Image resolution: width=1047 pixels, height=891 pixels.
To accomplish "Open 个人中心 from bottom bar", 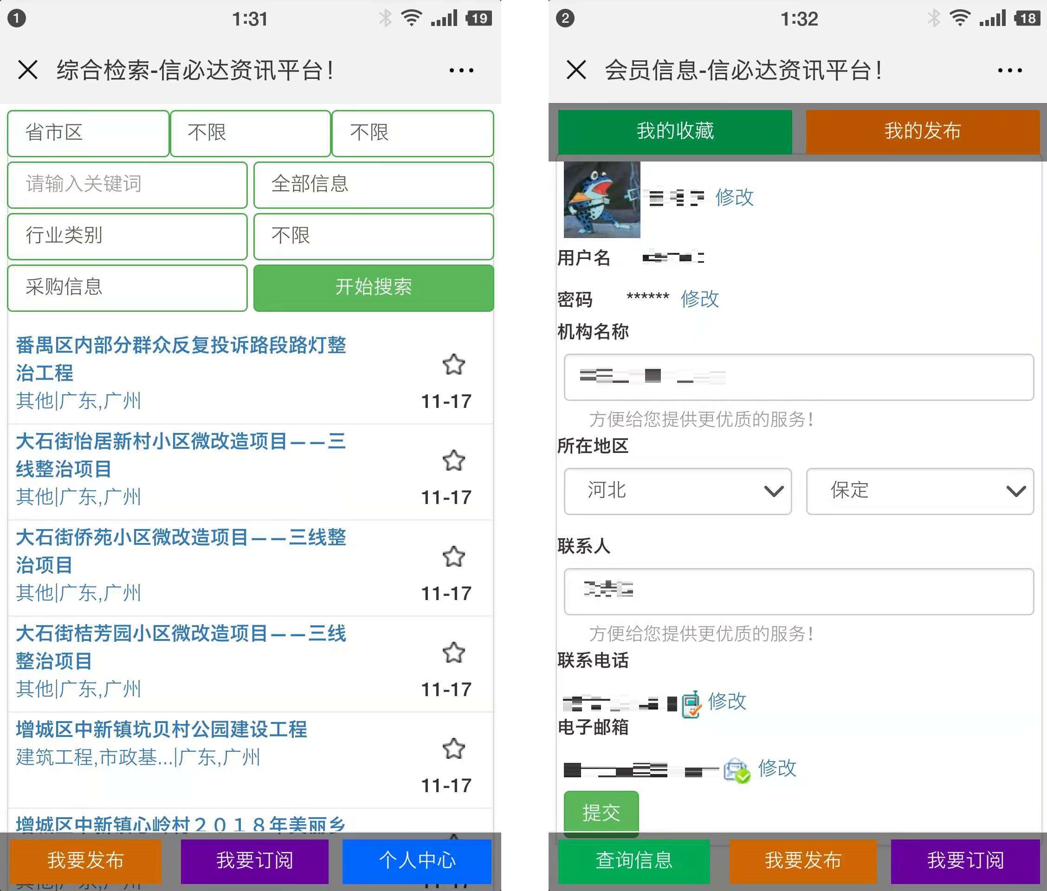I will [417, 861].
